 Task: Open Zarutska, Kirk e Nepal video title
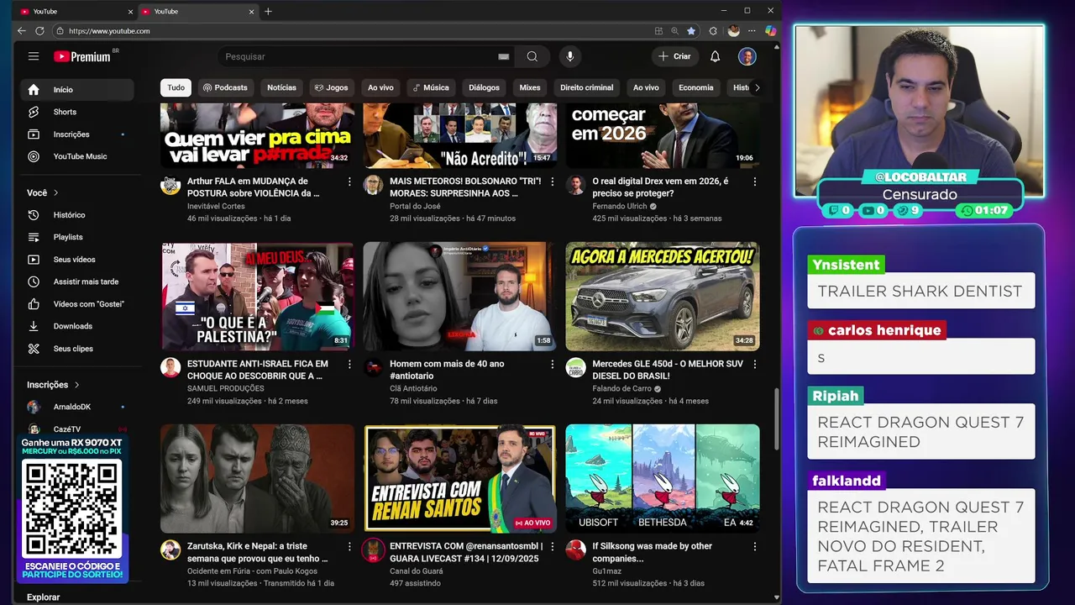258,552
